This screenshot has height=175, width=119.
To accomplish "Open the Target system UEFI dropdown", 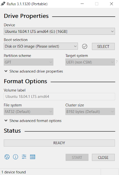I will (x=90, y=62).
